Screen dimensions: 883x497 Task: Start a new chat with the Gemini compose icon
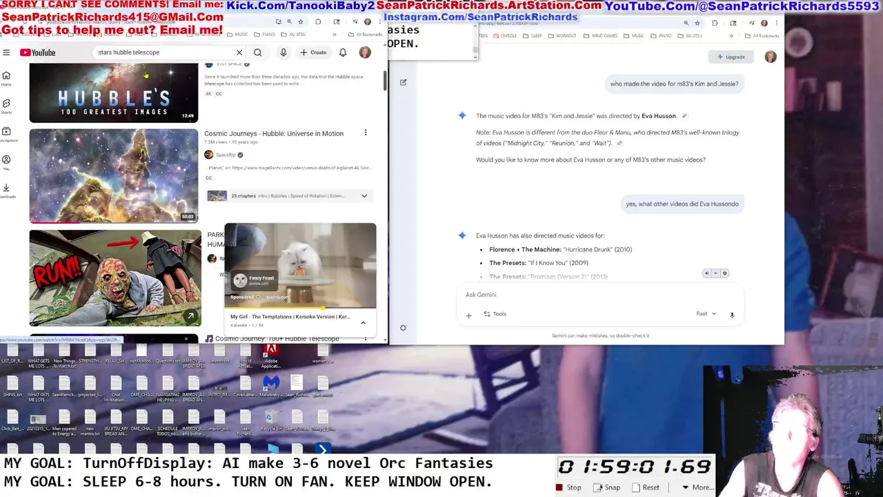click(x=404, y=82)
